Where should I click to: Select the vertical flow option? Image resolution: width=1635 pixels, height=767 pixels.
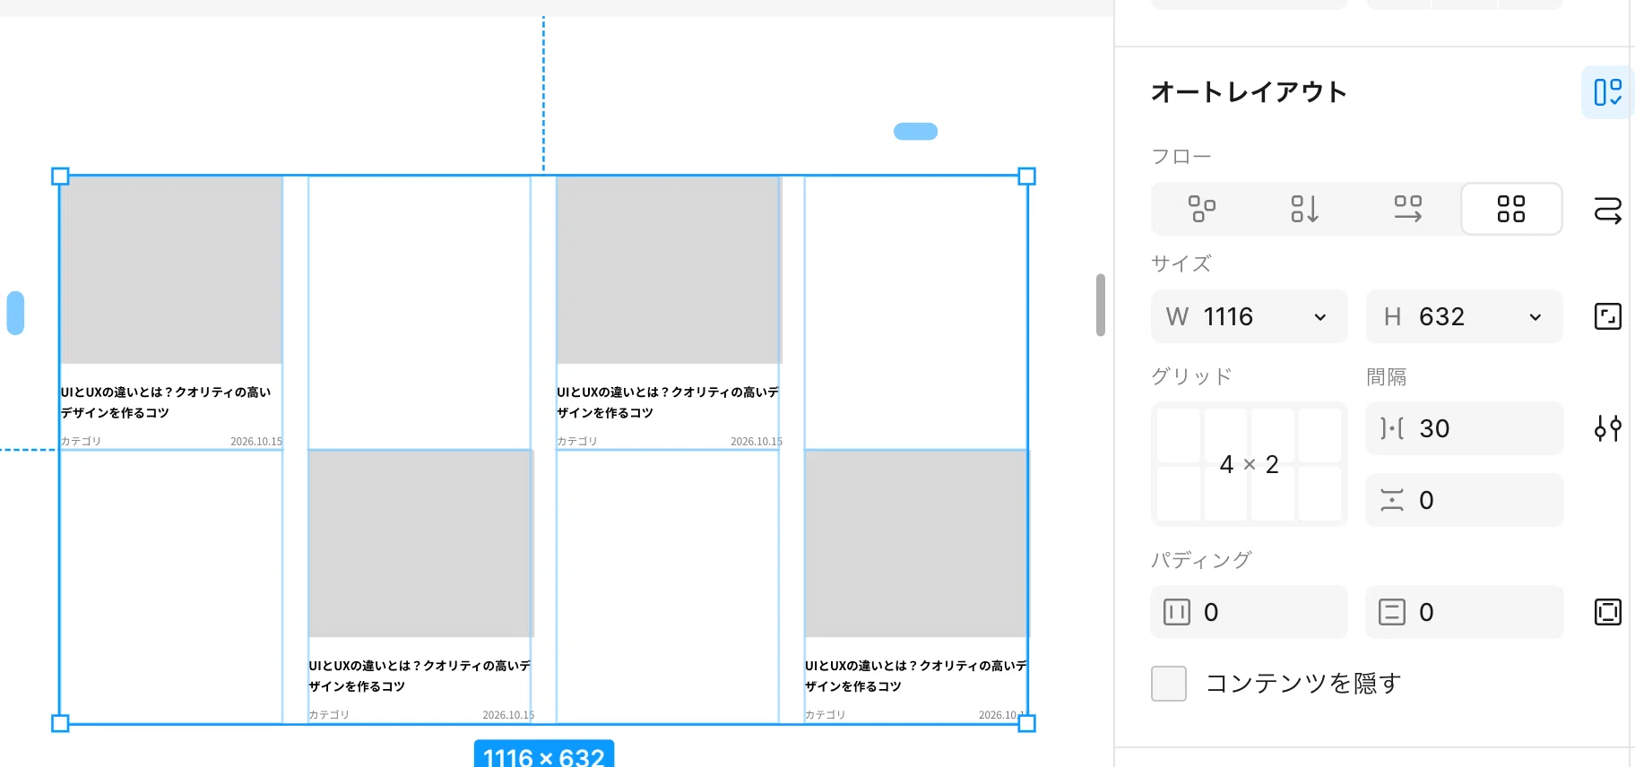(1304, 209)
